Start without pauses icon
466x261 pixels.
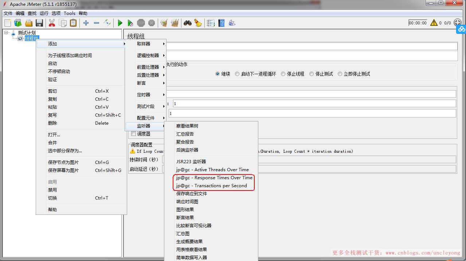pyautogui.click(x=130, y=23)
